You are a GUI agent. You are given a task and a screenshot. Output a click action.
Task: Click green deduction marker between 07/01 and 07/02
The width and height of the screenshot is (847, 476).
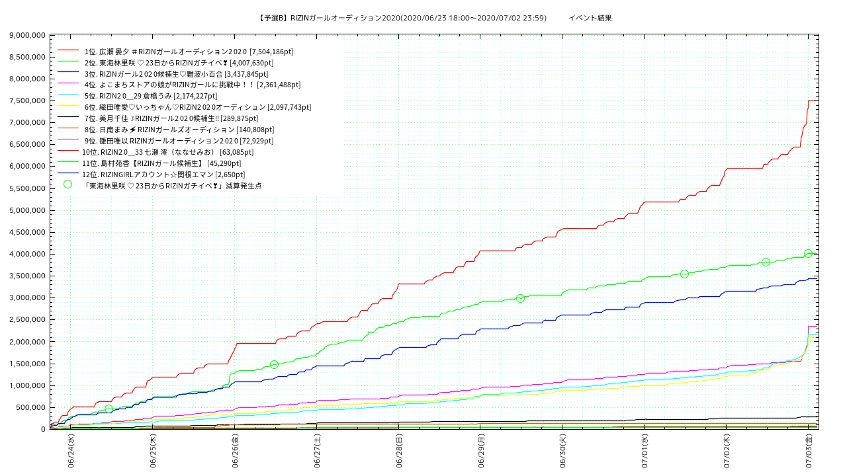[684, 274]
